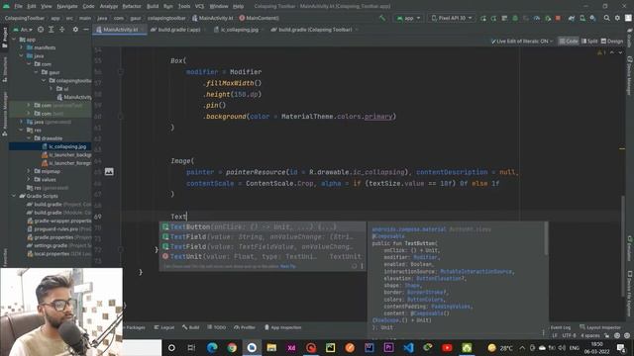Open Structure tool window on left edge

pyautogui.click(x=5, y=69)
